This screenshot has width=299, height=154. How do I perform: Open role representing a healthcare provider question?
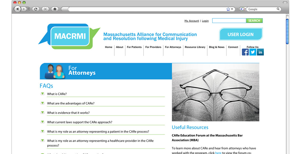click(100, 143)
